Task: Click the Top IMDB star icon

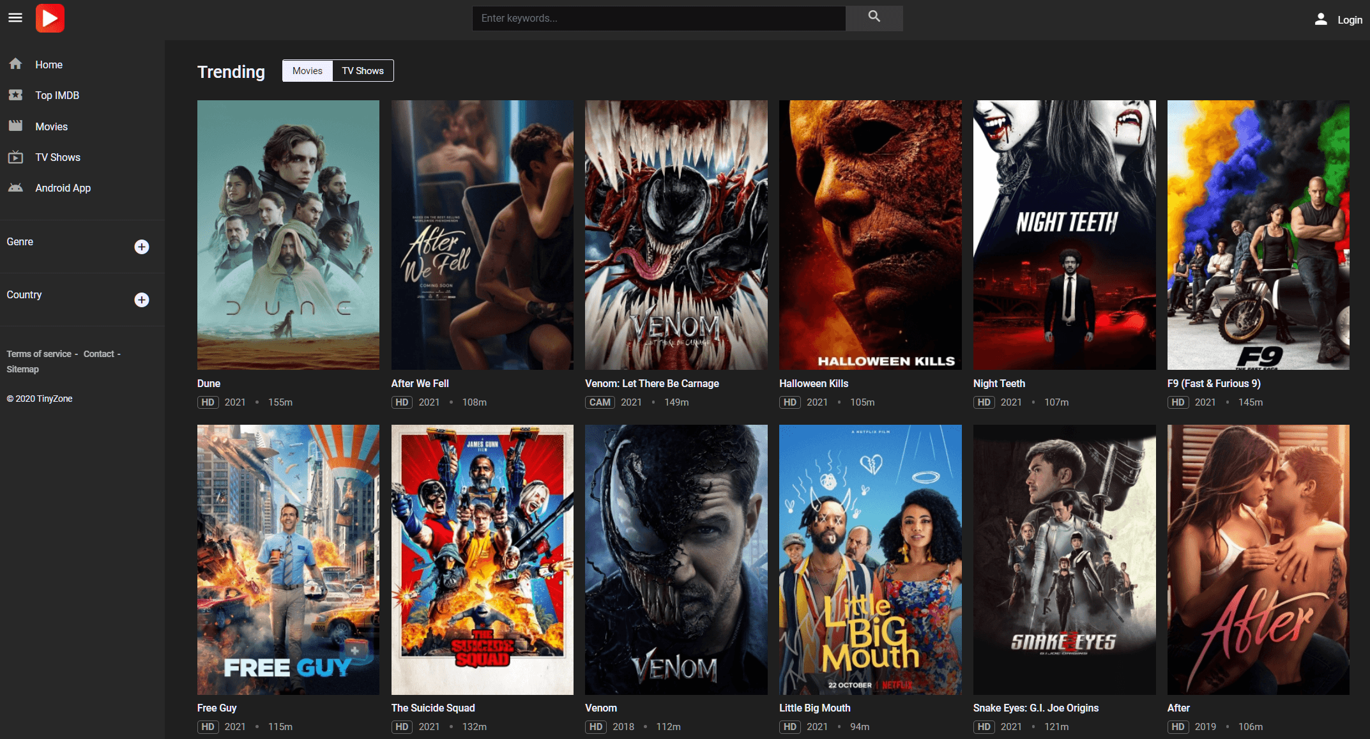Action: (x=16, y=95)
